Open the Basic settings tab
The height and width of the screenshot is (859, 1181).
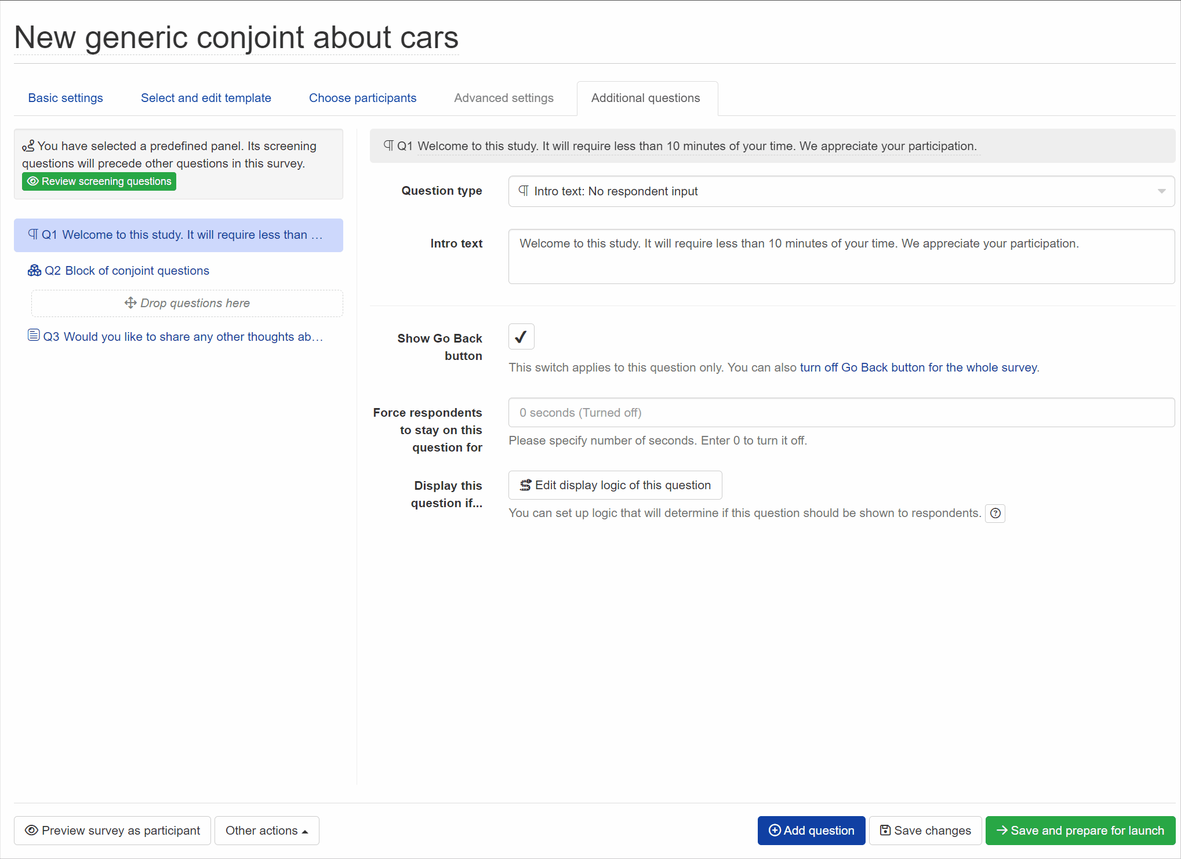point(66,98)
